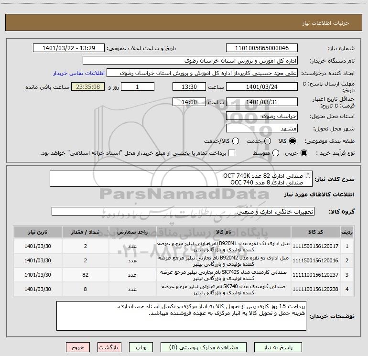Click the پاسخ به نیاز button
This screenshot has width=368, height=356.
pyautogui.click(x=278, y=347)
